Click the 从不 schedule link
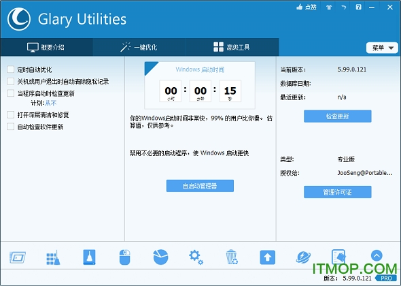Image resolution: width=401 pixels, height=286 pixels. pos(51,103)
